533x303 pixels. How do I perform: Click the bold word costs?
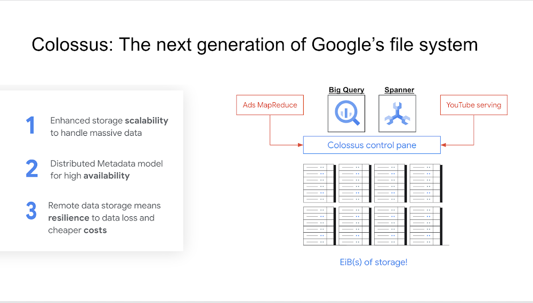tap(95, 230)
